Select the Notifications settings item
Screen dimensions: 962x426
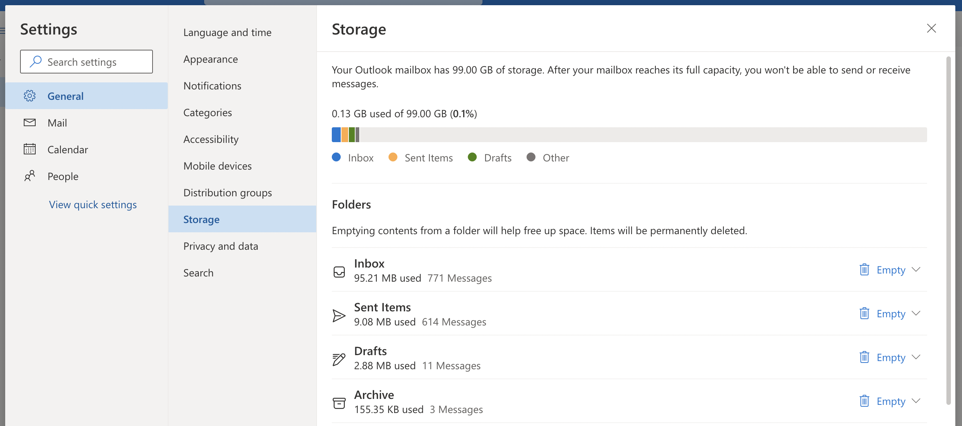click(212, 86)
